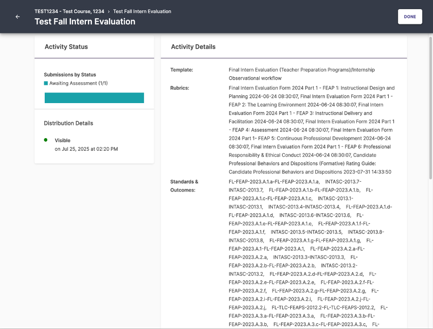Click the FL-FEAP-2023.A.3.c-FL-FEAP-2023.A.3.c standard
Image resolution: width=433 pixels, height=329 pixels.
click(320, 324)
